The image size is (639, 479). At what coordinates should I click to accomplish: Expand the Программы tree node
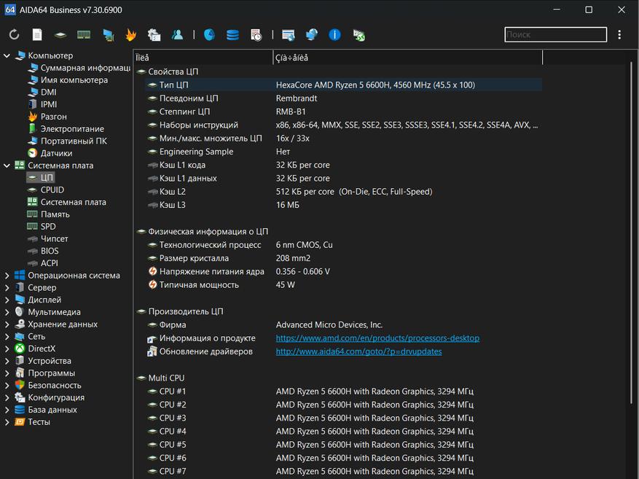[7, 373]
